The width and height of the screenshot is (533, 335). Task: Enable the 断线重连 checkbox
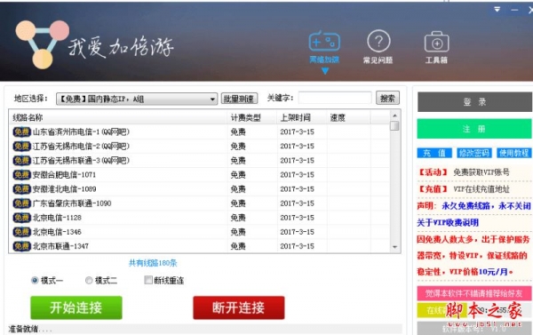tap(148, 280)
